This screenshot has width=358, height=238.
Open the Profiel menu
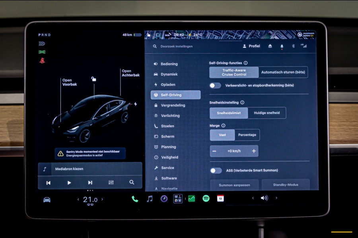251,46
